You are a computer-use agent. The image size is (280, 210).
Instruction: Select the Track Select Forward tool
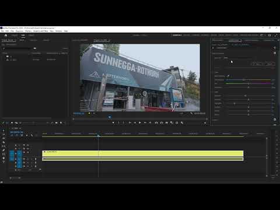(x=3, y=134)
